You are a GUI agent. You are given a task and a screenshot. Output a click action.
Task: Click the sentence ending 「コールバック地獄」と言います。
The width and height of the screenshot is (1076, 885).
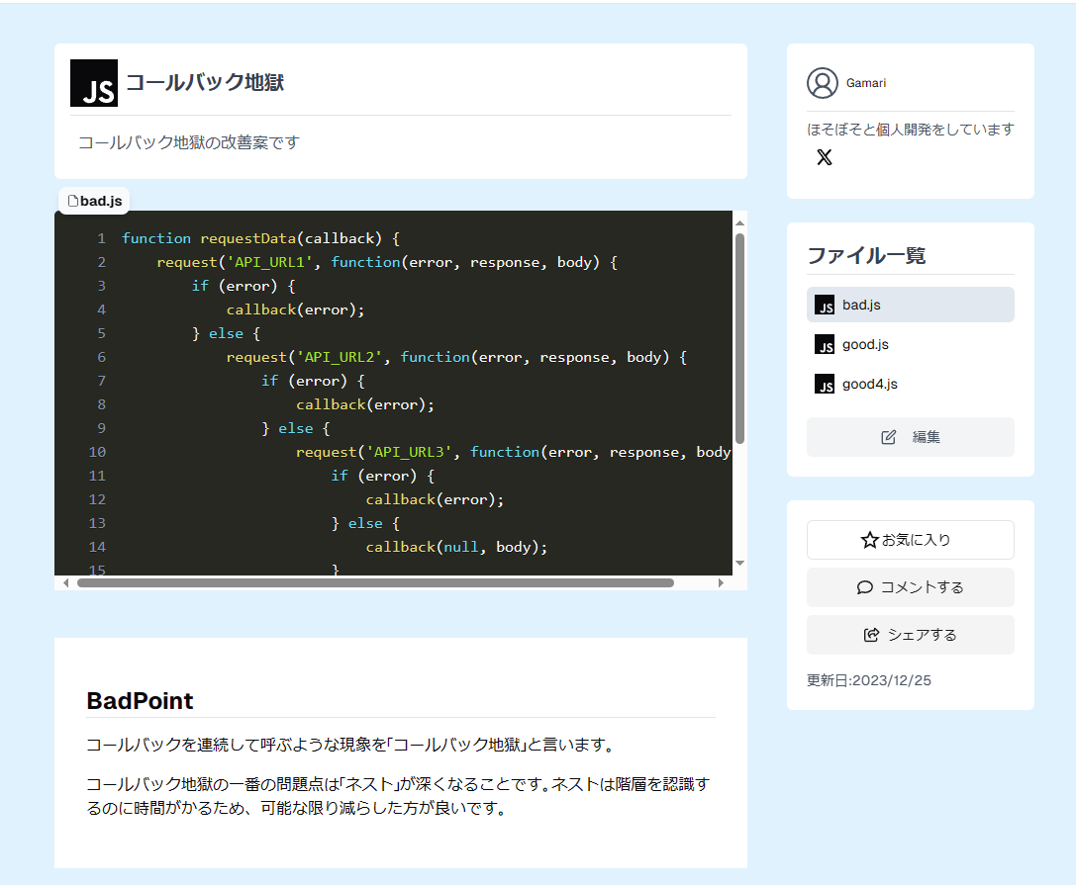pos(350,745)
